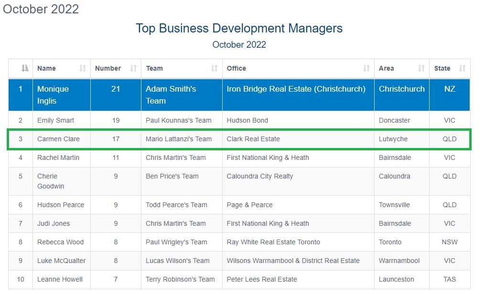Click Ben Price's Team cell
The height and width of the screenshot is (294, 485).
182,181
